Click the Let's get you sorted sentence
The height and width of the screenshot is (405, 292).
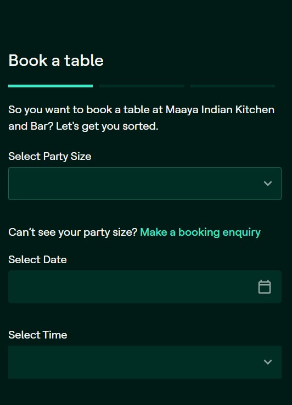tap(107, 126)
